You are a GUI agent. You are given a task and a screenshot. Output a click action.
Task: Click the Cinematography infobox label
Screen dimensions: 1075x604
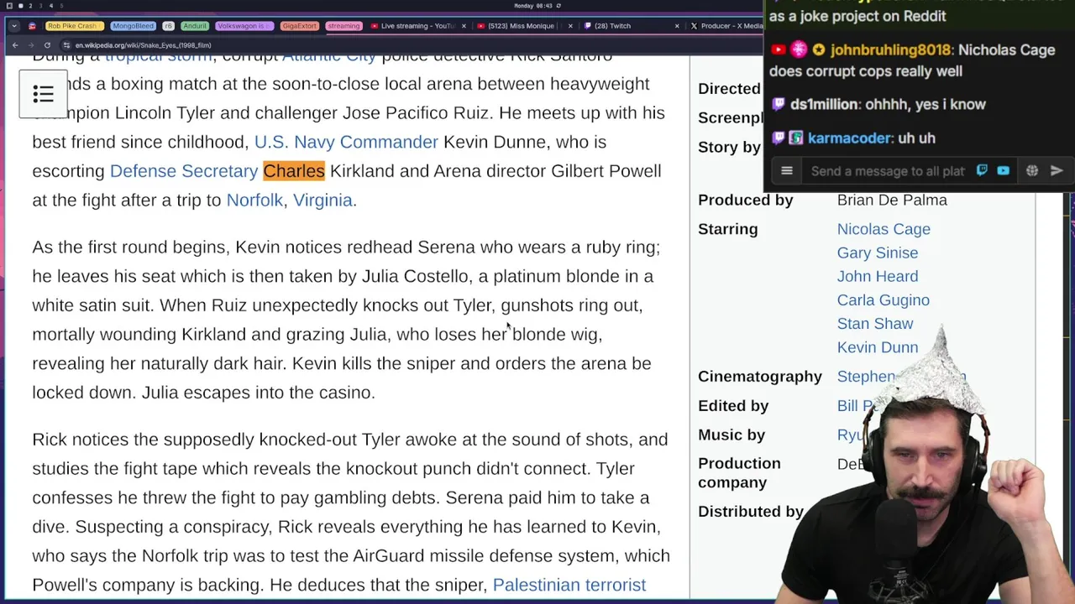coord(760,377)
